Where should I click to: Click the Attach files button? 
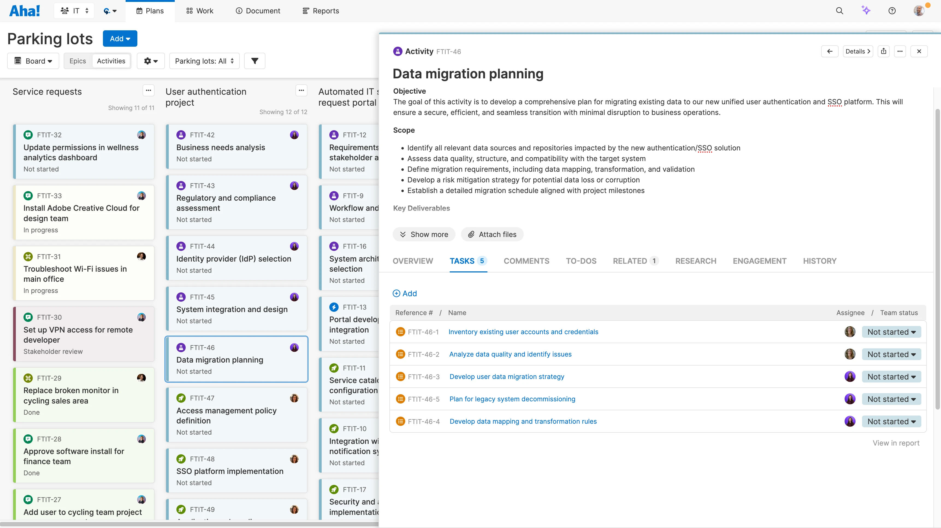pyautogui.click(x=492, y=235)
